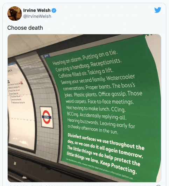Open the @IrvineWelsh handle link
Image resolution: width=169 pixels, height=186 pixels.
click(37, 16)
